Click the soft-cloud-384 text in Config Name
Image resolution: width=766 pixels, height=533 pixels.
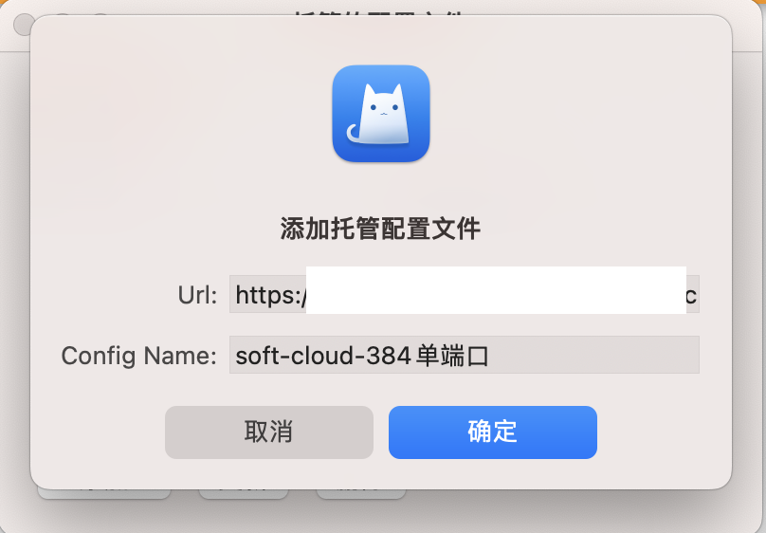pos(323,356)
